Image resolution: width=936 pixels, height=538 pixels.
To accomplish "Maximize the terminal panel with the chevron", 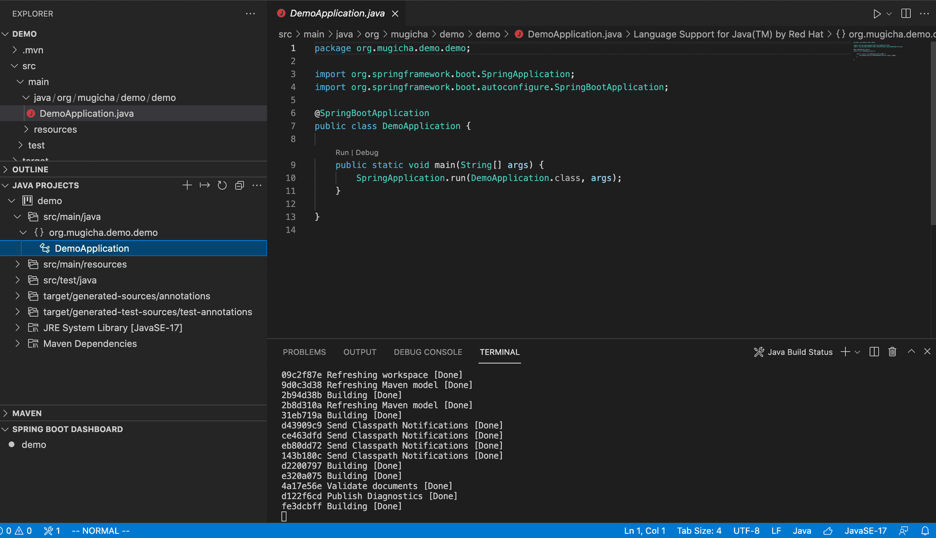I will [911, 351].
